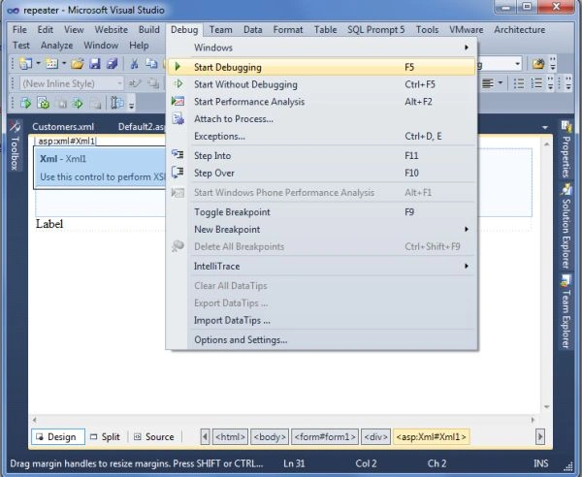Choose Toggle Breakpoint menu item
The width and height of the screenshot is (582, 477).
click(321, 211)
